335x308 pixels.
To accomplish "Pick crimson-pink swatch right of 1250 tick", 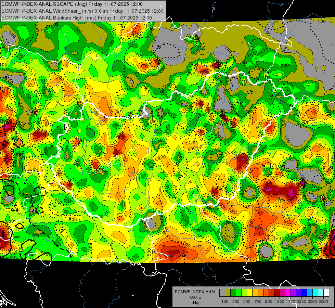I will (x=283, y=293).
